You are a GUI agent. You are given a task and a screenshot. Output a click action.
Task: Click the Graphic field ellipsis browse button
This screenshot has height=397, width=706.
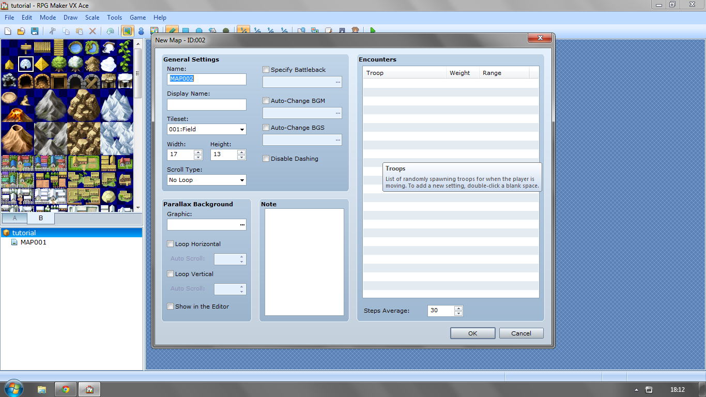point(242,225)
